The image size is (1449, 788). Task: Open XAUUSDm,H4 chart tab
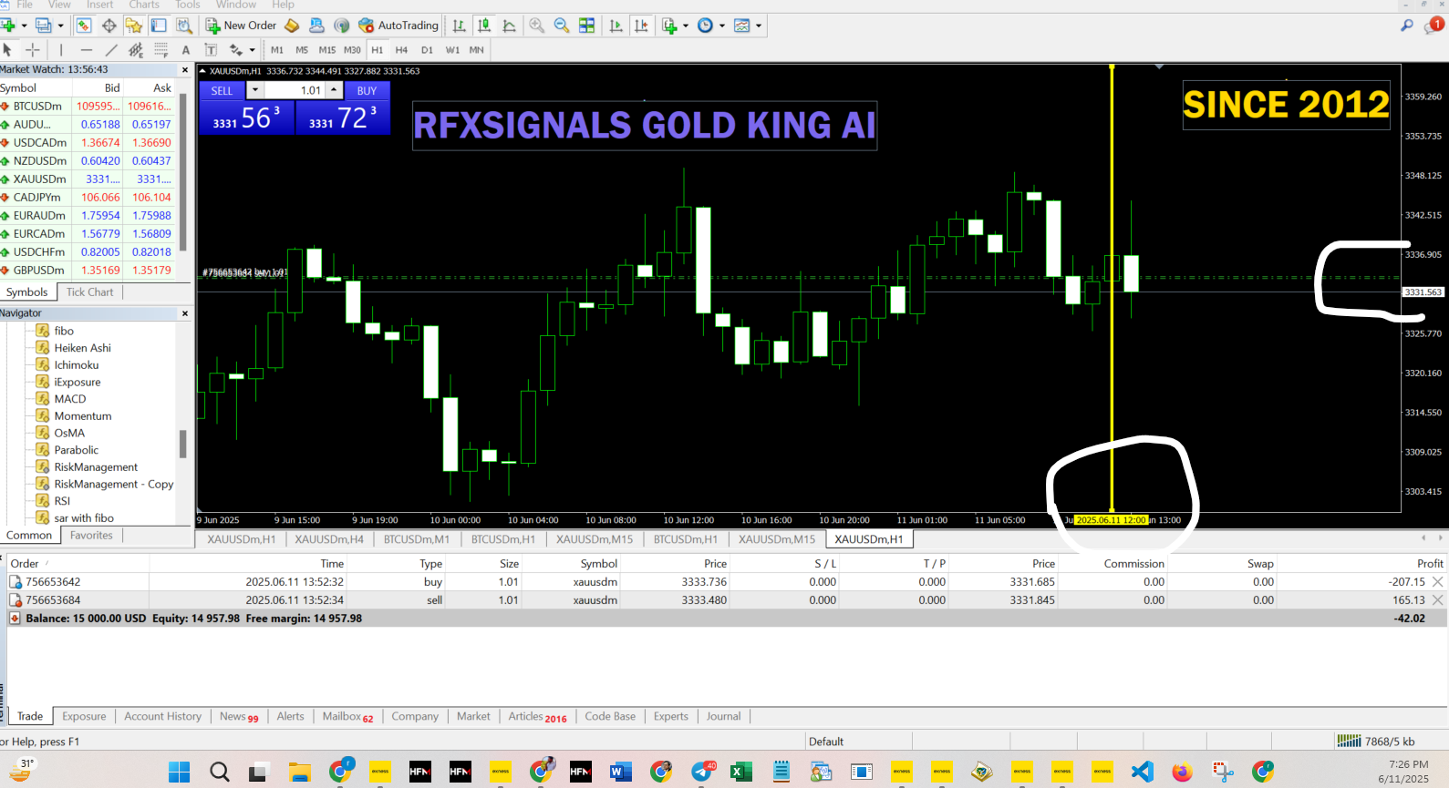tap(329, 539)
